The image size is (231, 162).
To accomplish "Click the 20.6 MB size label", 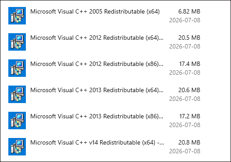I will coord(189,90).
